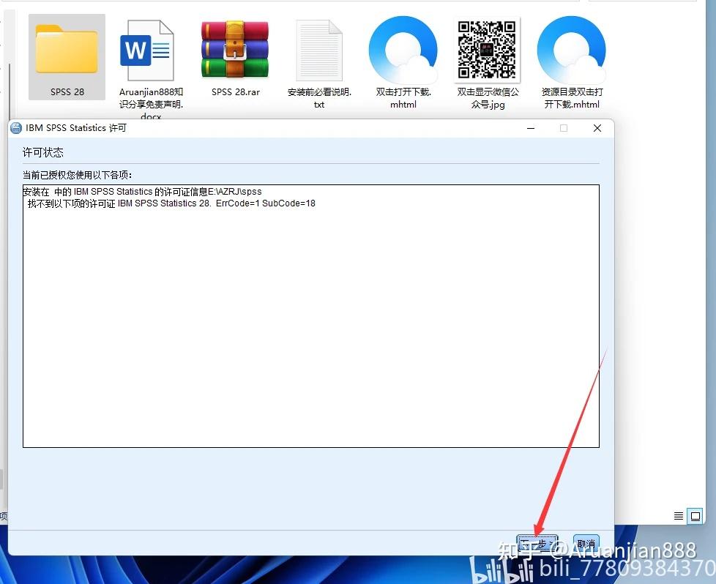Cancel the license wizard via 取消
The width and height of the screenshot is (716, 584).
click(585, 543)
